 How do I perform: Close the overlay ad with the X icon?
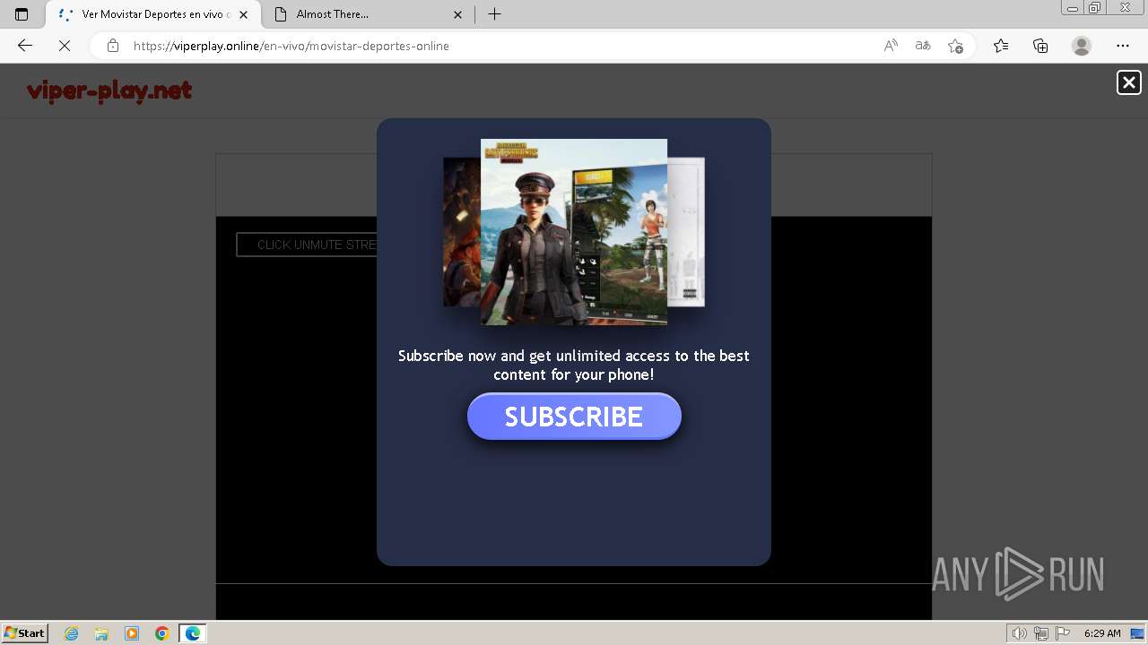[1128, 82]
